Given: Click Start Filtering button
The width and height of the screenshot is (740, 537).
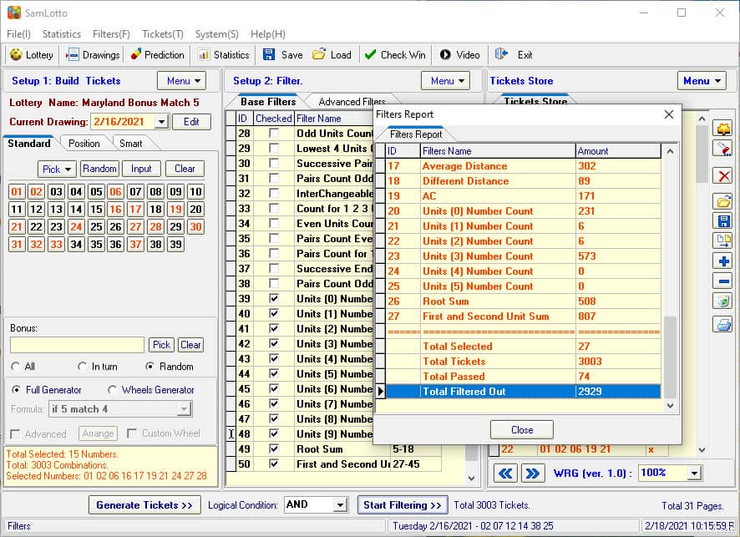Looking at the screenshot, I should pyautogui.click(x=402, y=505).
